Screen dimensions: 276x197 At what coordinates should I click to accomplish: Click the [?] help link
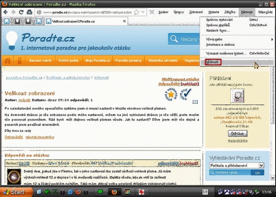195,102
